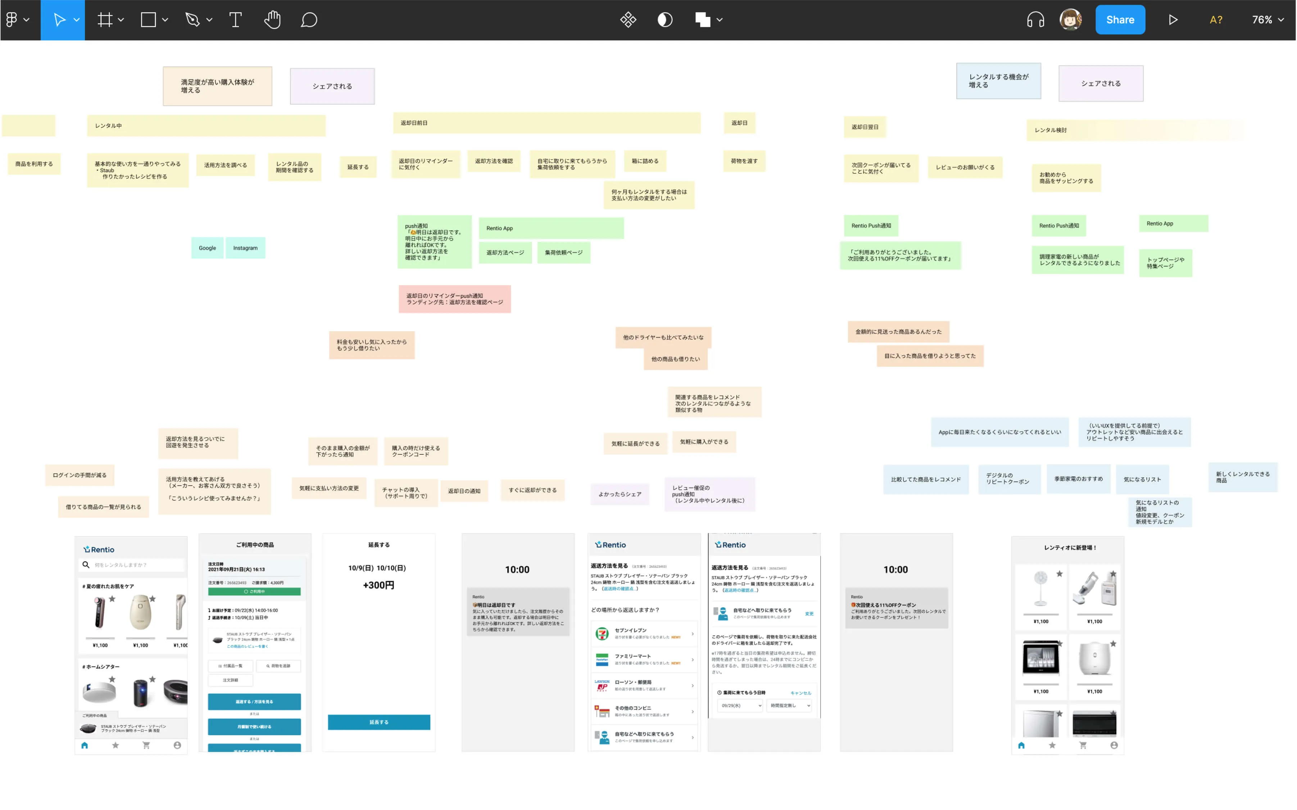Toggle the mask contrast icon
The image size is (1297, 810).
tap(665, 20)
